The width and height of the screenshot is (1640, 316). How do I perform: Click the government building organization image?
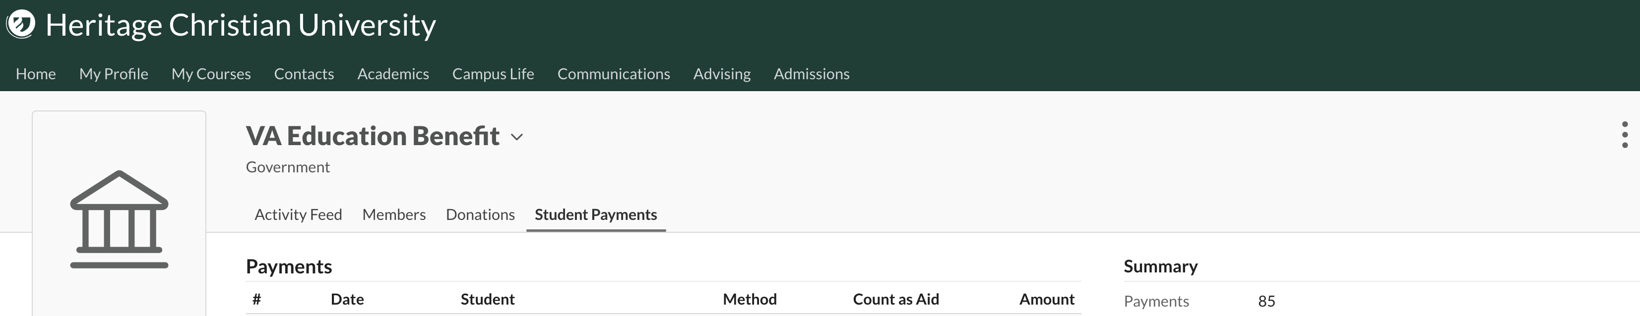[119, 219]
